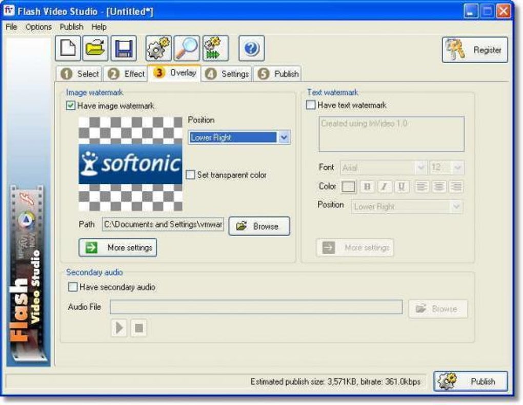Switch to the Settings tab
This screenshot has width=523, height=405.
click(x=227, y=74)
